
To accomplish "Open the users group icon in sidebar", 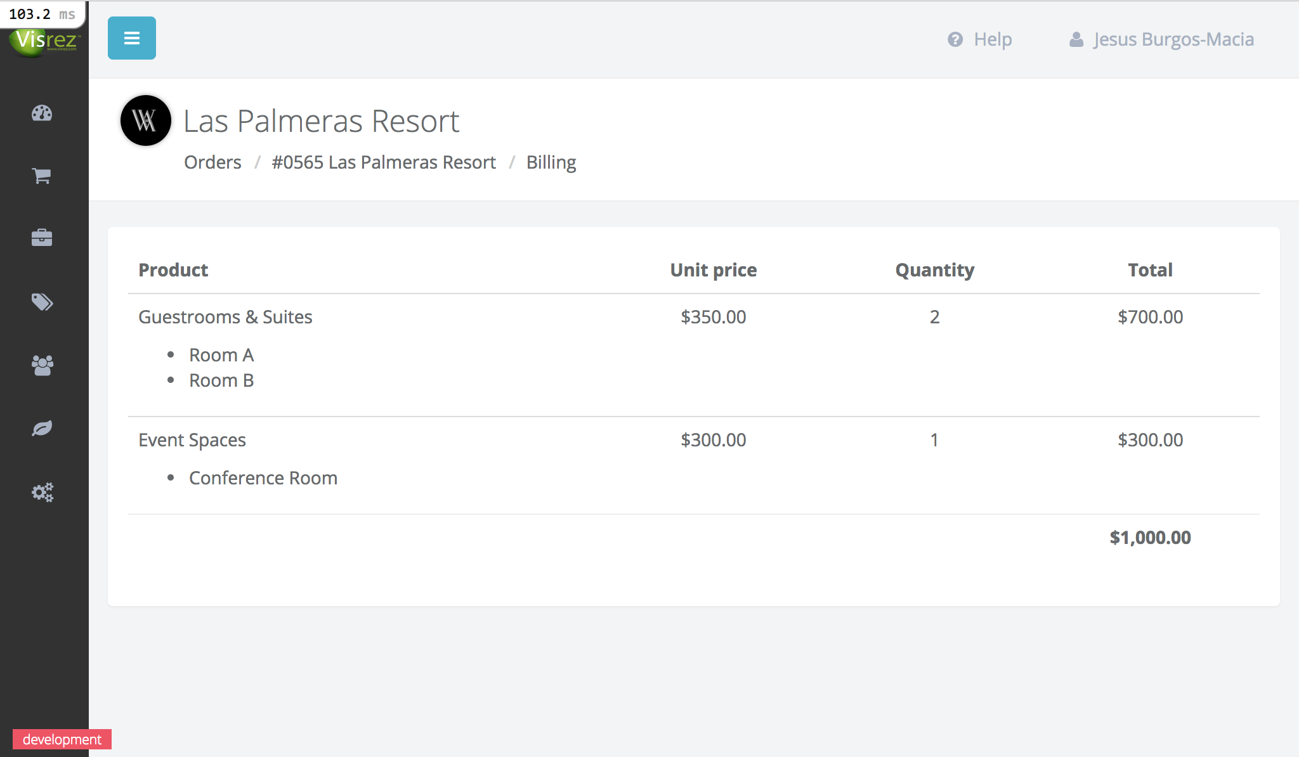I will [x=42, y=365].
